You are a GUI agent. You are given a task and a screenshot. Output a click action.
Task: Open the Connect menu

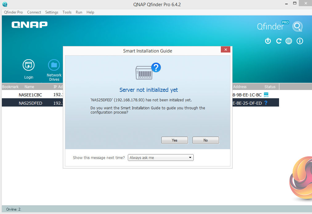(x=34, y=12)
